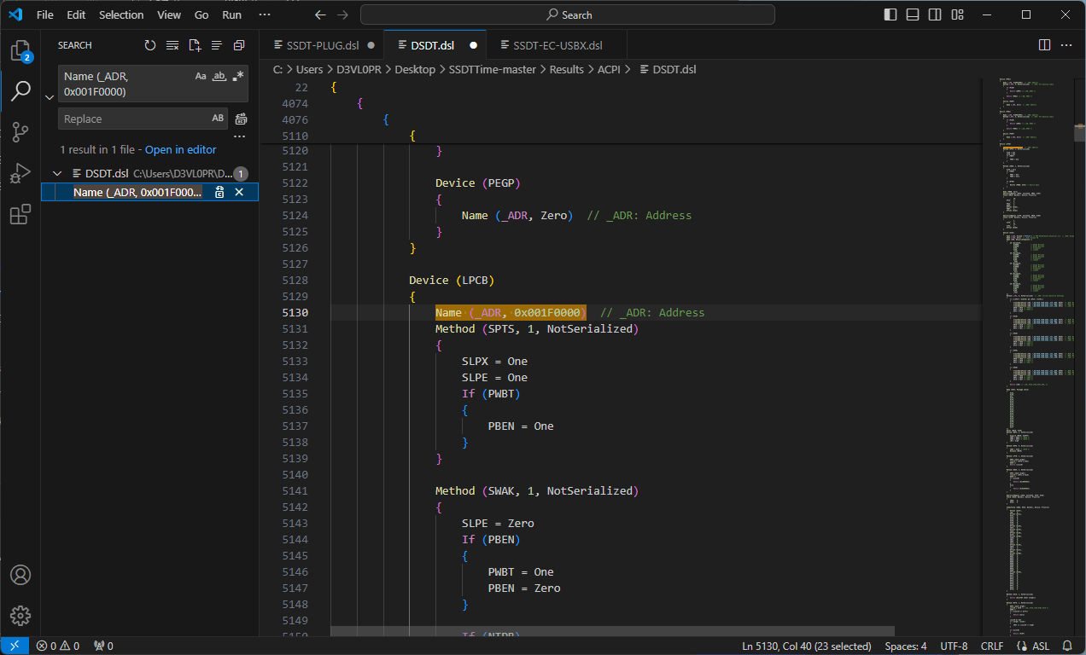The height and width of the screenshot is (655, 1086).
Task: Toggle Use Regular Expression search option
Action: click(x=238, y=76)
